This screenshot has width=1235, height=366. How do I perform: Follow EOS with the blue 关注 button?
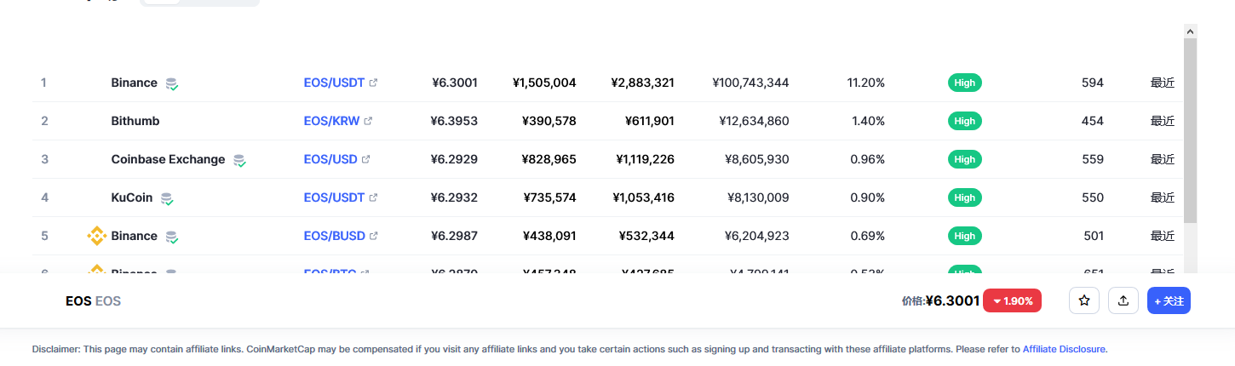(x=1169, y=300)
